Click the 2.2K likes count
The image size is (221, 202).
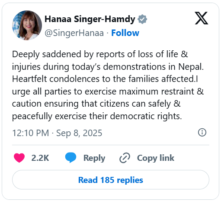click(x=40, y=158)
